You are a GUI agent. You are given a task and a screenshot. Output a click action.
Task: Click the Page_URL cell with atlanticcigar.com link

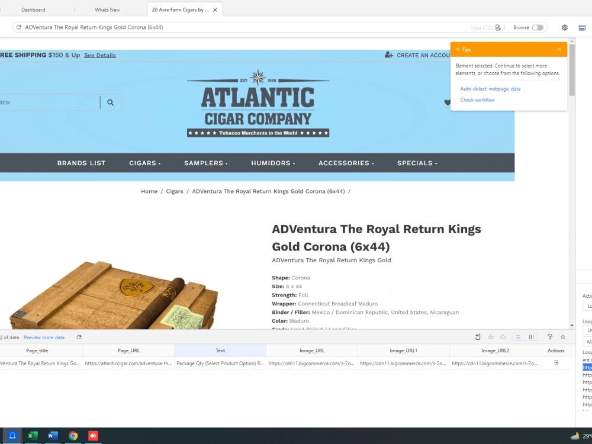tap(128, 363)
